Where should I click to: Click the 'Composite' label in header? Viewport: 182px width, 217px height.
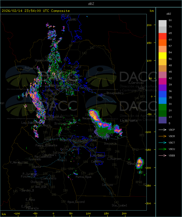coord(60,11)
